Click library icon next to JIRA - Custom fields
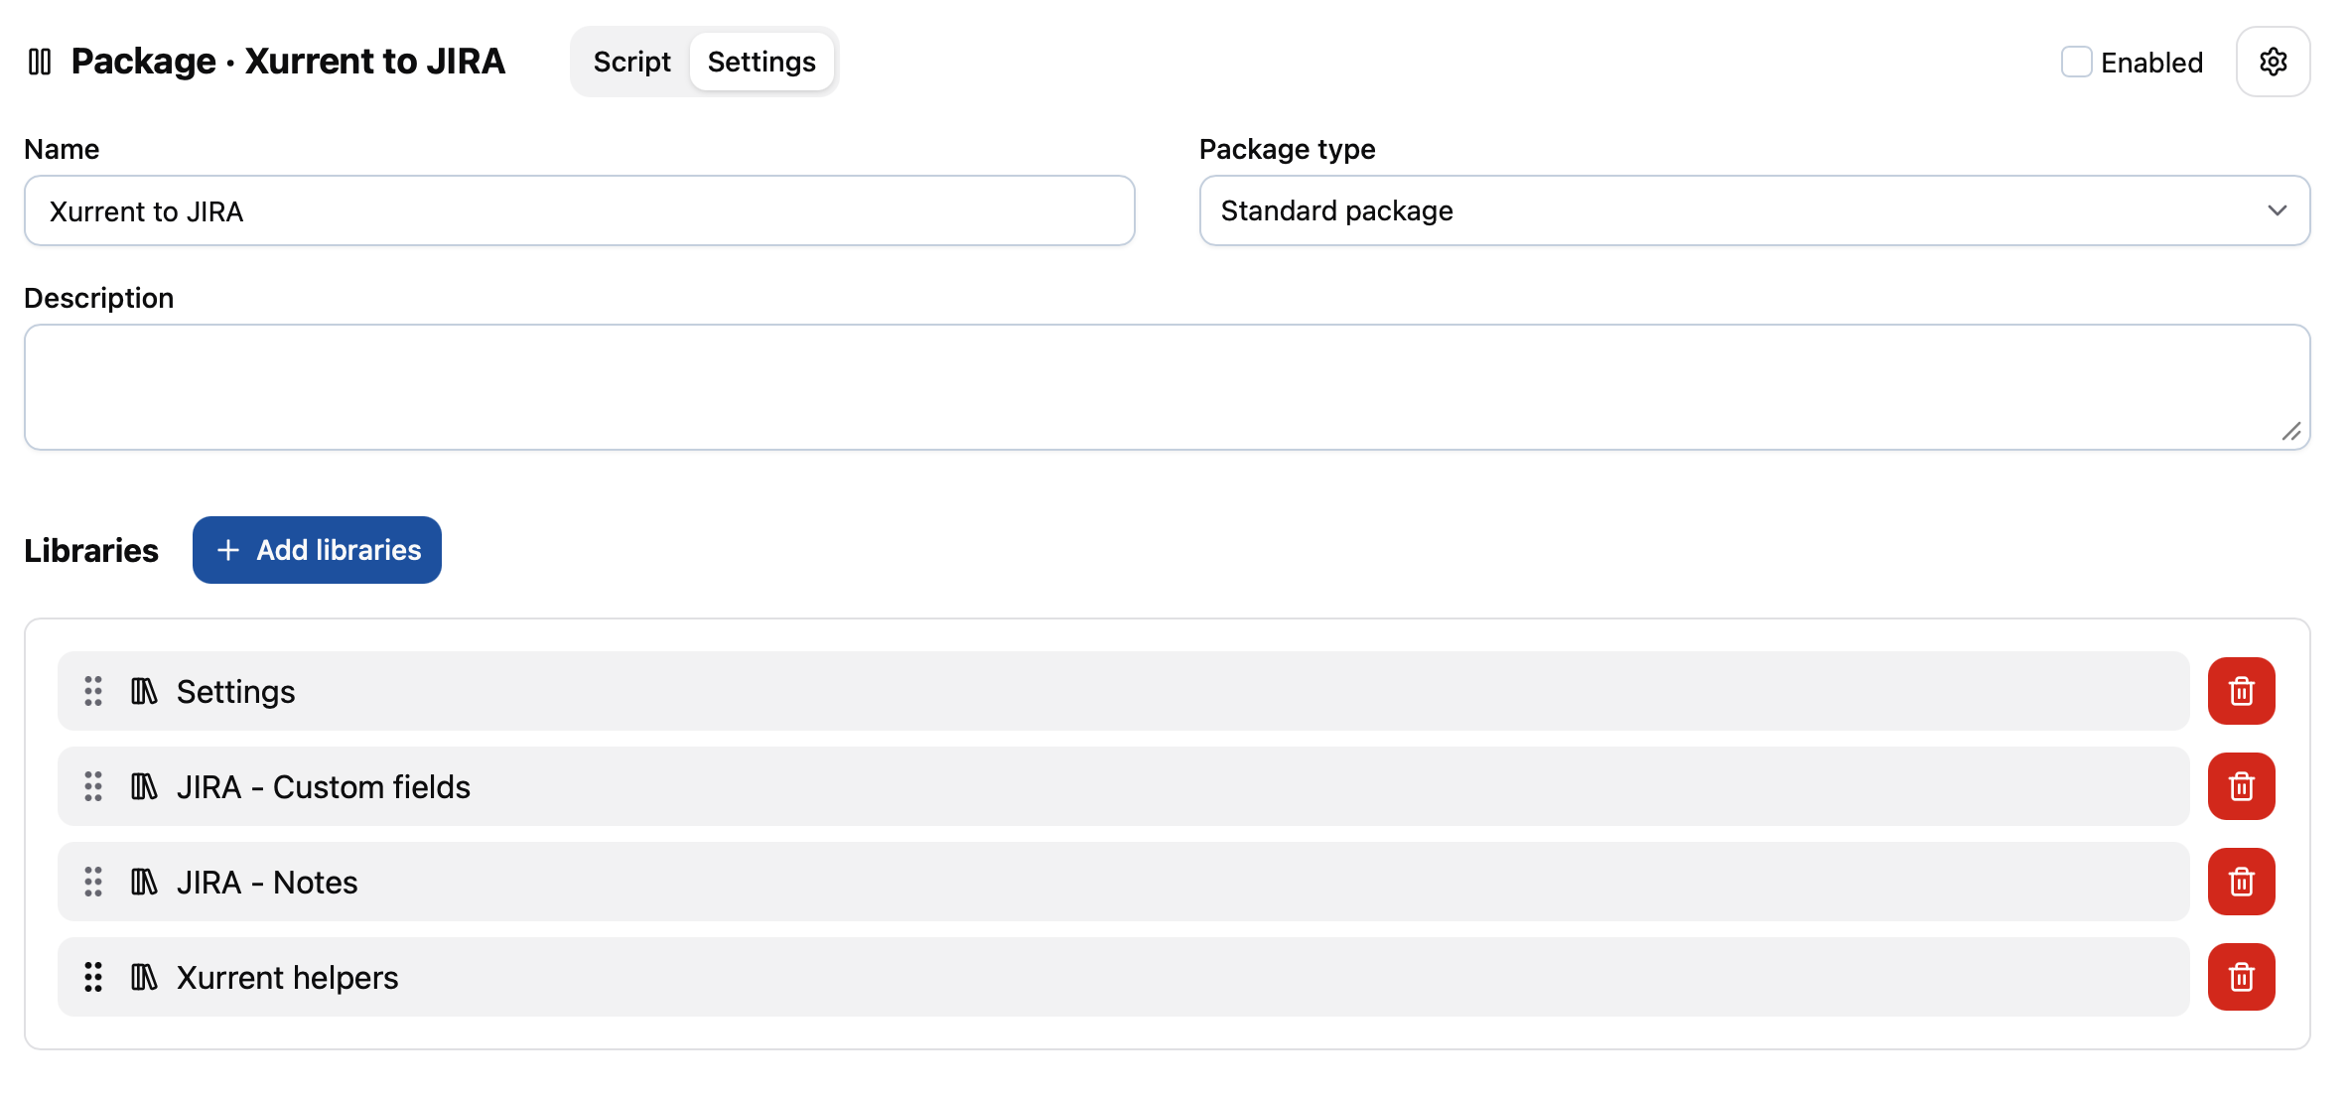The height and width of the screenshot is (1098, 2351). [144, 786]
